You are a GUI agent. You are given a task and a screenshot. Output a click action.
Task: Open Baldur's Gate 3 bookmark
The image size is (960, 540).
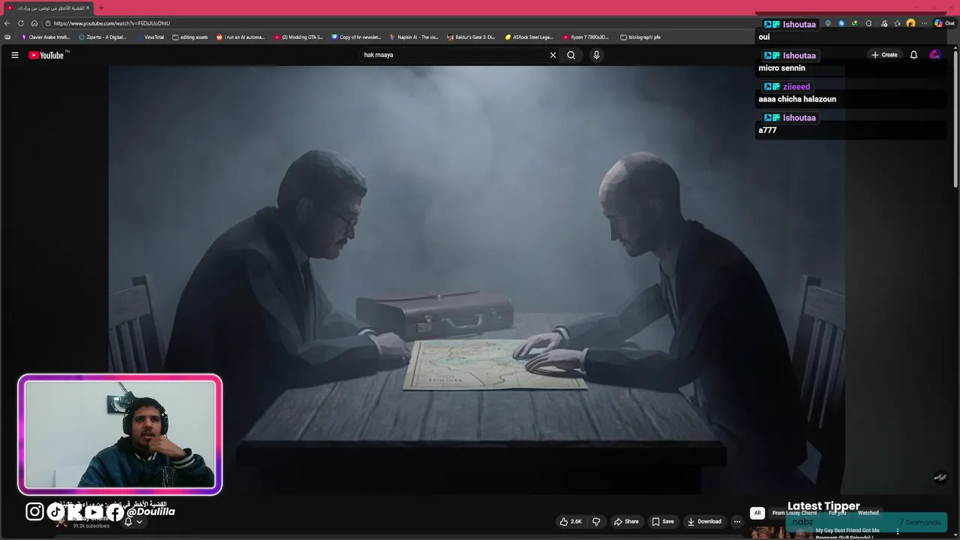point(470,37)
